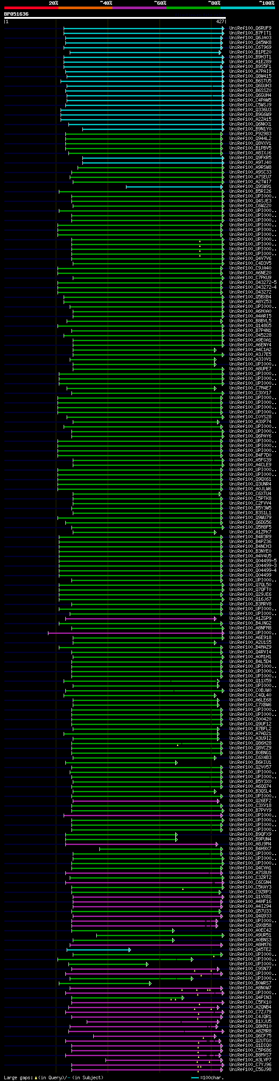Click hit label UniRef100_Q6CF75
279x1081 pixels.
[250, 1036]
